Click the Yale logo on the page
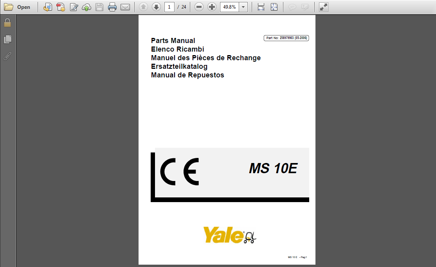 point(230,235)
